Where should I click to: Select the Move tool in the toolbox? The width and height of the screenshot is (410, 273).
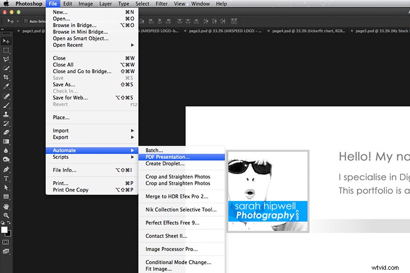point(7,41)
